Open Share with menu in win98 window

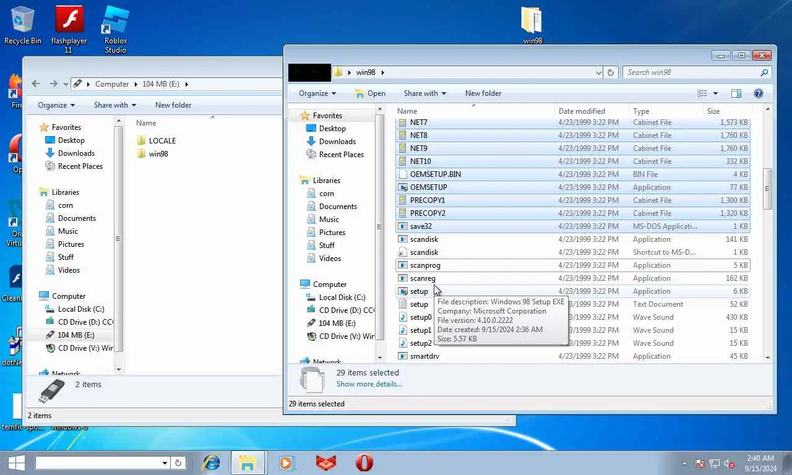(x=425, y=93)
